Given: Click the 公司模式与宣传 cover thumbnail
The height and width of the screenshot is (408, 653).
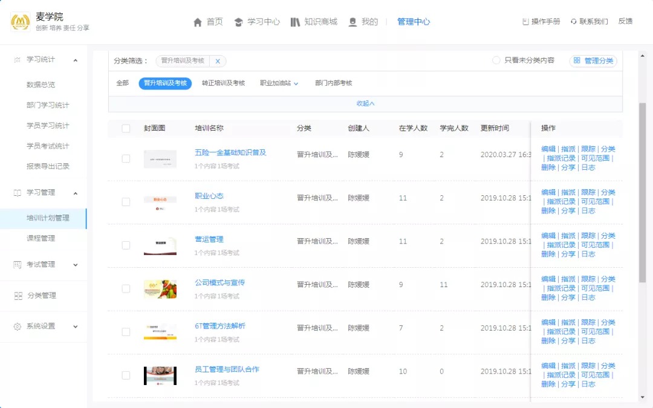Looking at the screenshot, I should click(160, 289).
